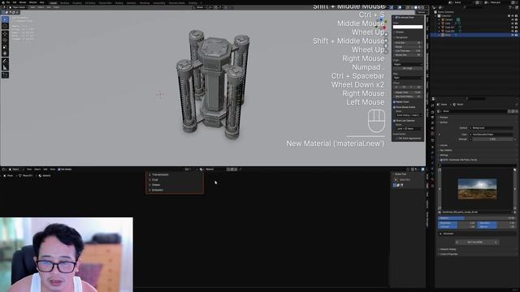
Task: Select the Scale tool in viewport toolbar
Action: click(5, 47)
